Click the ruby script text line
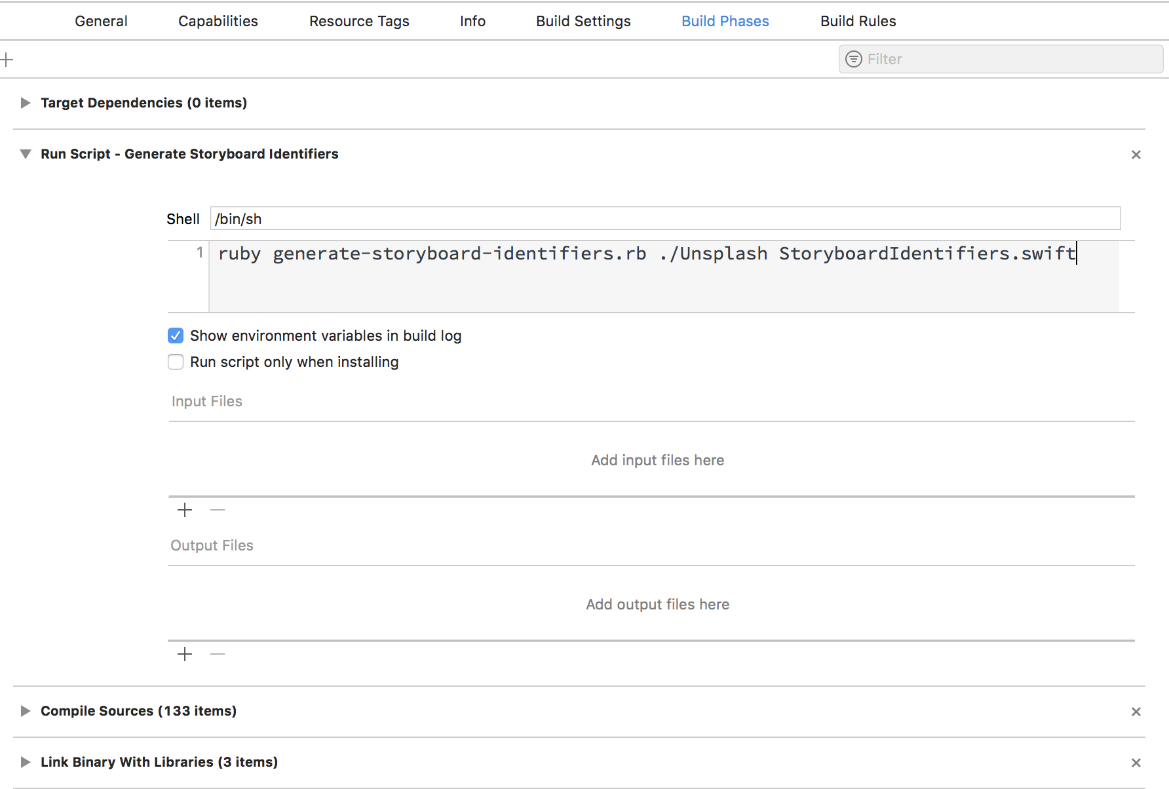This screenshot has width=1169, height=789. (x=647, y=254)
